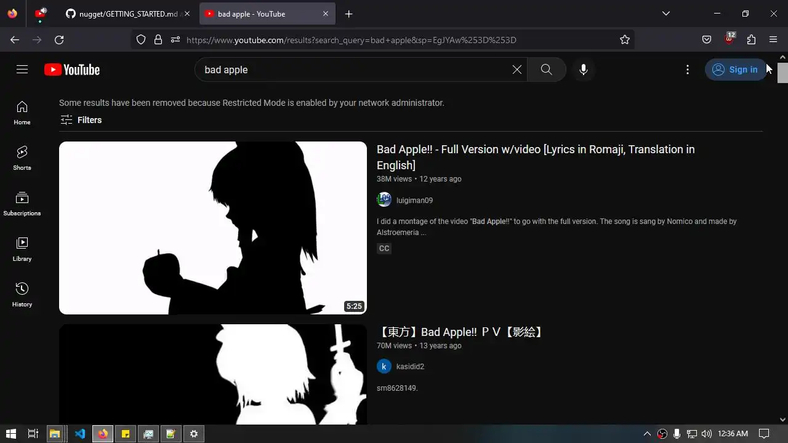Click the page scrollbar down arrow
This screenshot has width=788, height=443.
click(782, 420)
